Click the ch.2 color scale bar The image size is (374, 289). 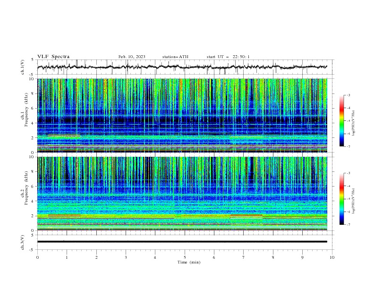(x=341, y=199)
